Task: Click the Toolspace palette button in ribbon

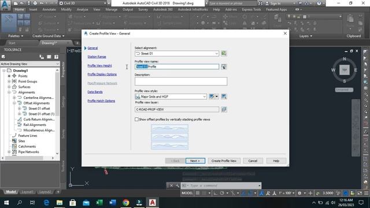Action: 9,23
